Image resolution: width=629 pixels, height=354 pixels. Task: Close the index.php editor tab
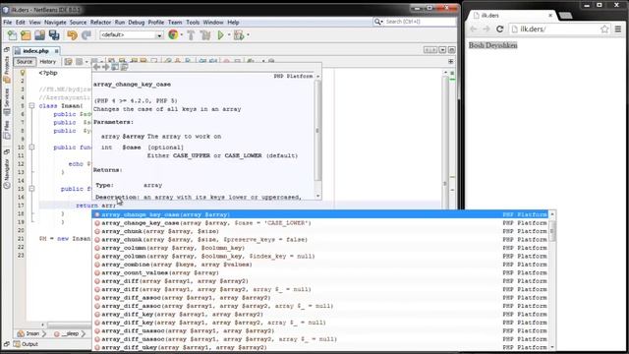[x=57, y=51]
